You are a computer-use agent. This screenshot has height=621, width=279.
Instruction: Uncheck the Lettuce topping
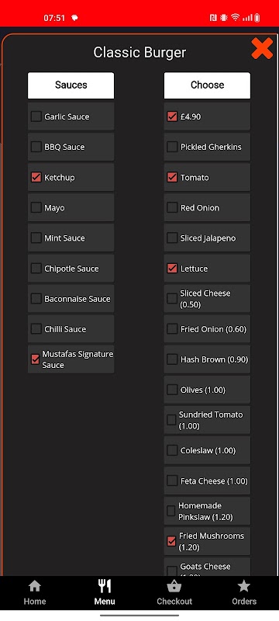[x=172, y=268]
